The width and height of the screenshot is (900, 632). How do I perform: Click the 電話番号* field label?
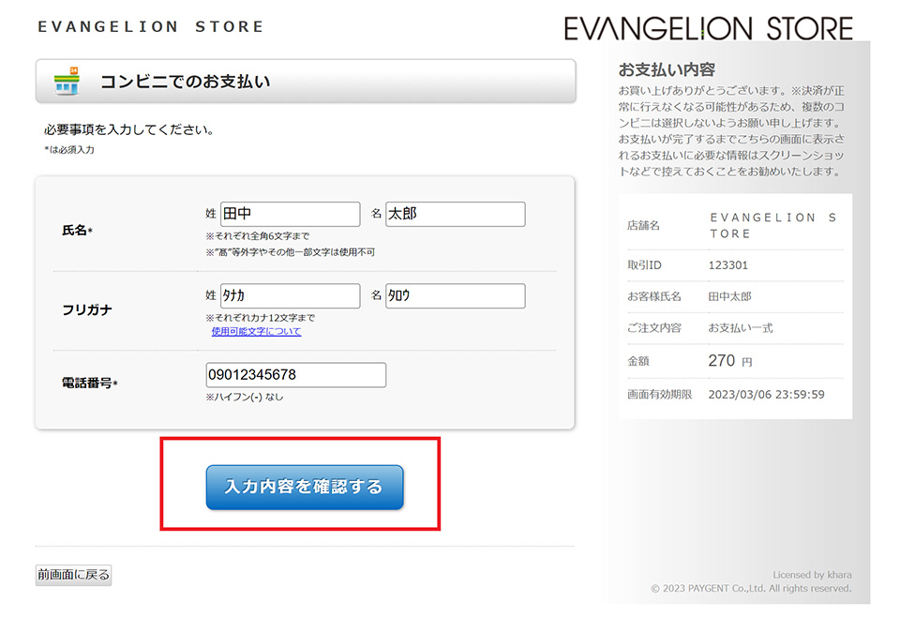tap(90, 383)
